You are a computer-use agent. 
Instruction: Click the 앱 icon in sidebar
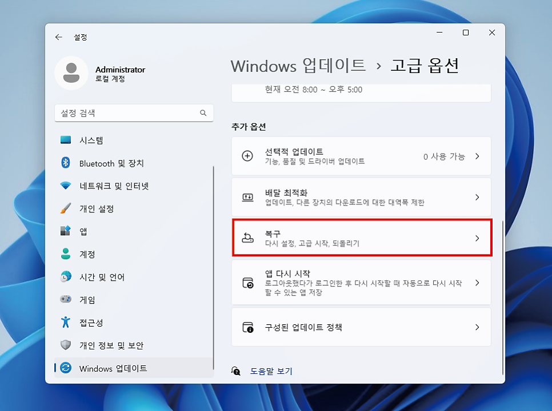click(66, 231)
